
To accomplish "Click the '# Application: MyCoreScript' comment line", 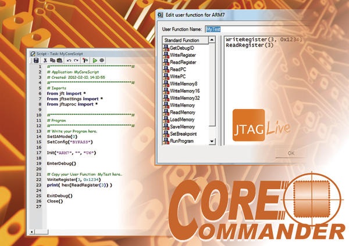I will coord(73,72).
